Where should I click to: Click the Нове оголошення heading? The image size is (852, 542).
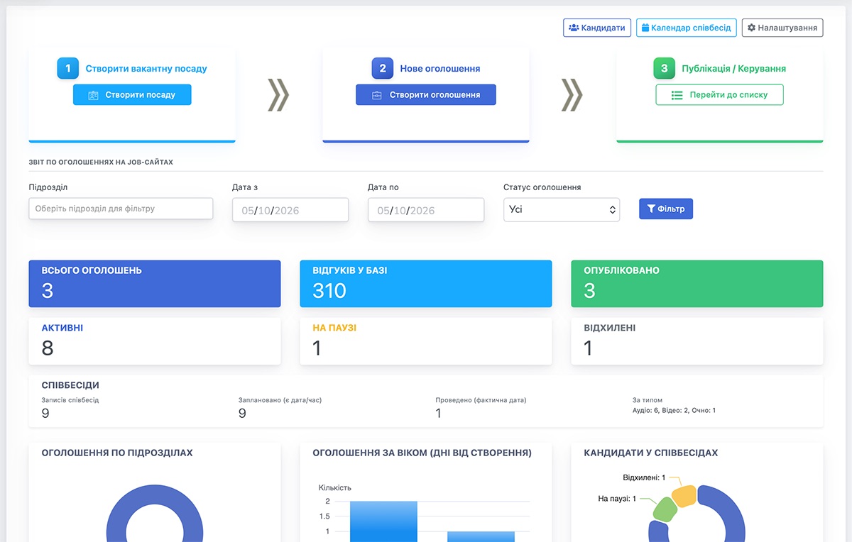(x=440, y=69)
